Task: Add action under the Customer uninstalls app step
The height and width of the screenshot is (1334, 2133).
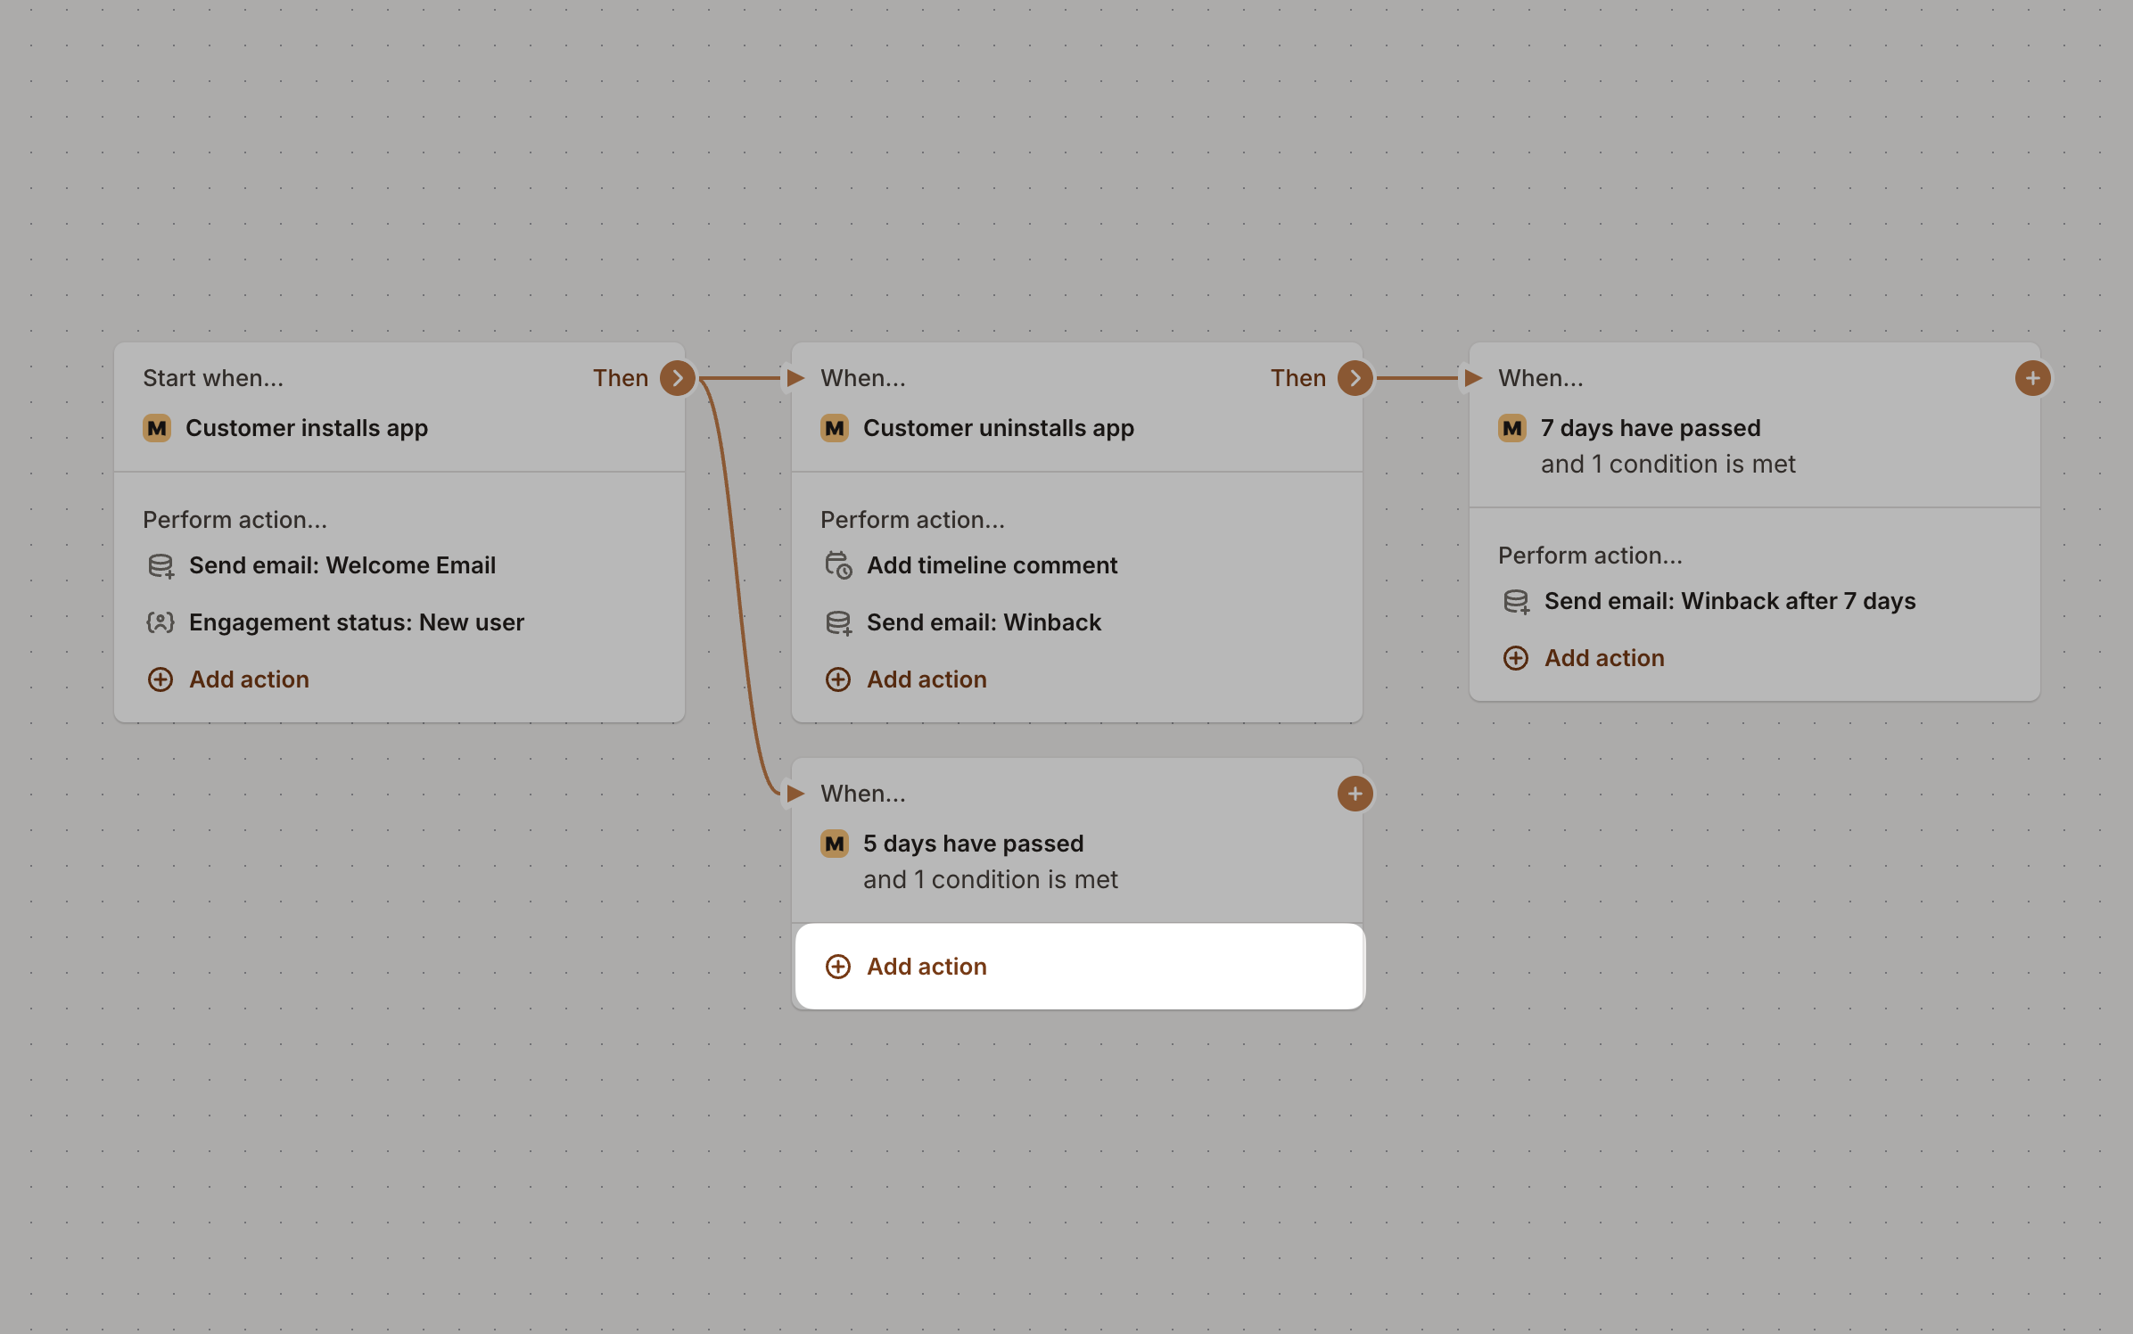Action: [x=906, y=679]
